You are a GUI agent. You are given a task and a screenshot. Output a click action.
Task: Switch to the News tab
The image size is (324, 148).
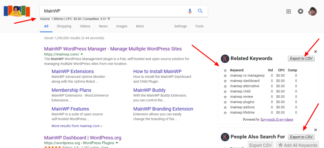pos(103,26)
